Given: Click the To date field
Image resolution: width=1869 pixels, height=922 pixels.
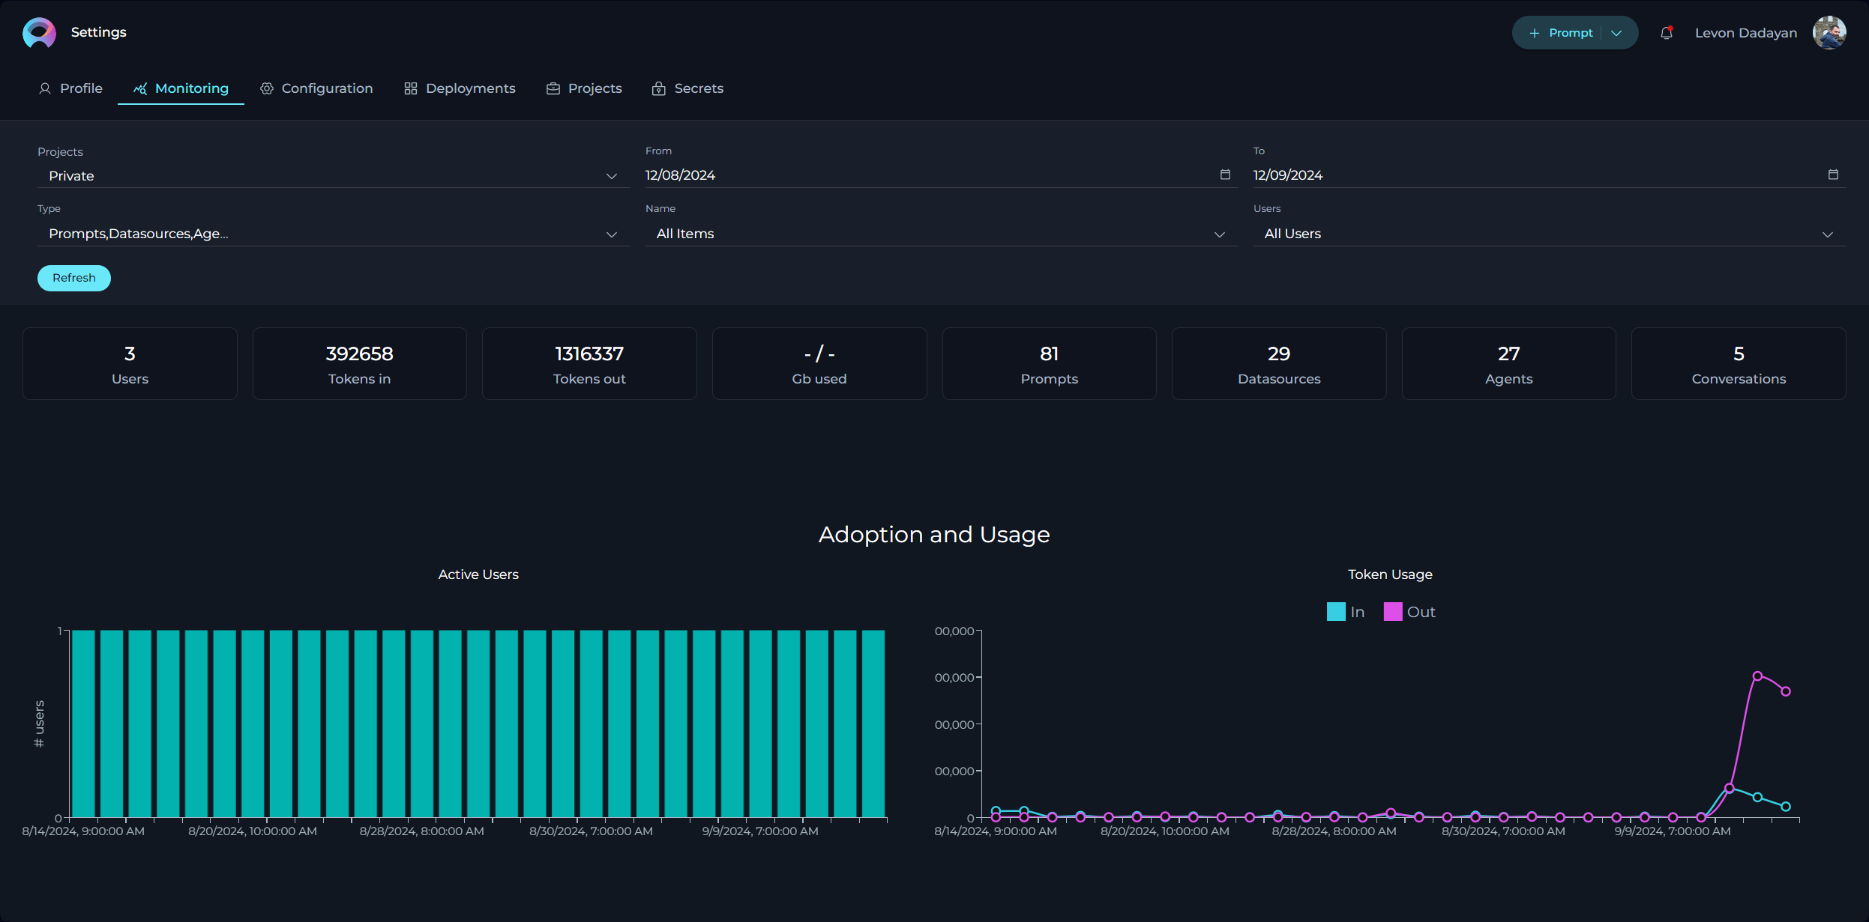Looking at the screenshot, I should point(1550,175).
